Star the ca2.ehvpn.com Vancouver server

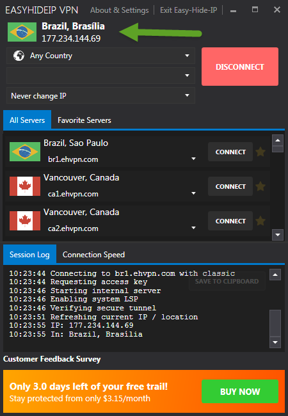click(260, 221)
